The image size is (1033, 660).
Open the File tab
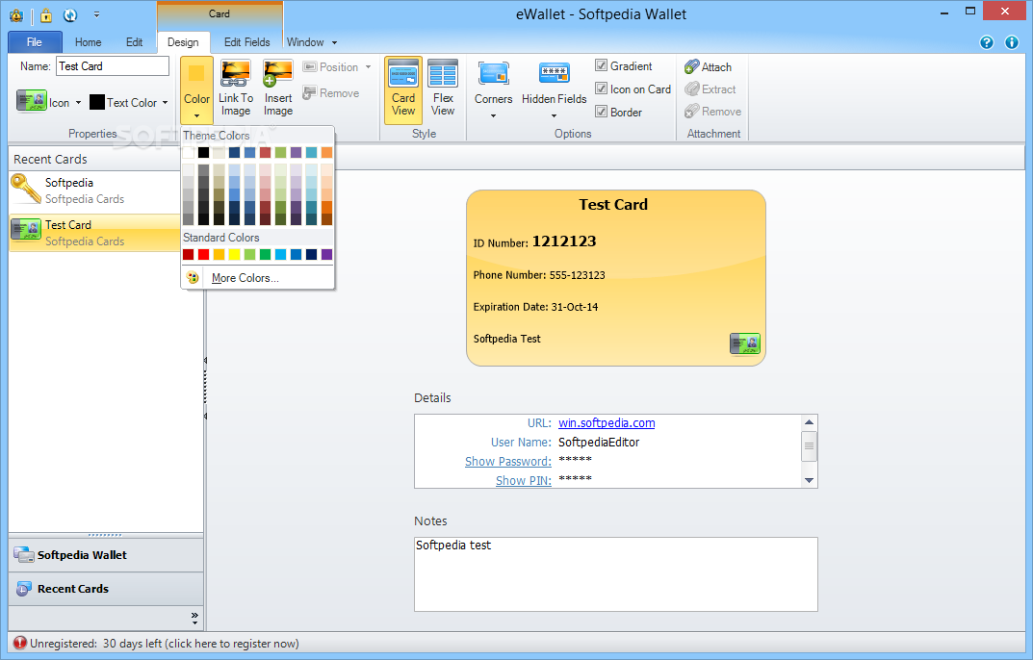pyautogui.click(x=35, y=42)
